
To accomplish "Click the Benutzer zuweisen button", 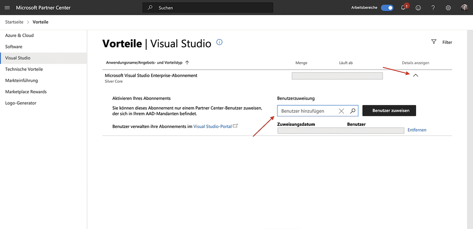I will (389, 111).
